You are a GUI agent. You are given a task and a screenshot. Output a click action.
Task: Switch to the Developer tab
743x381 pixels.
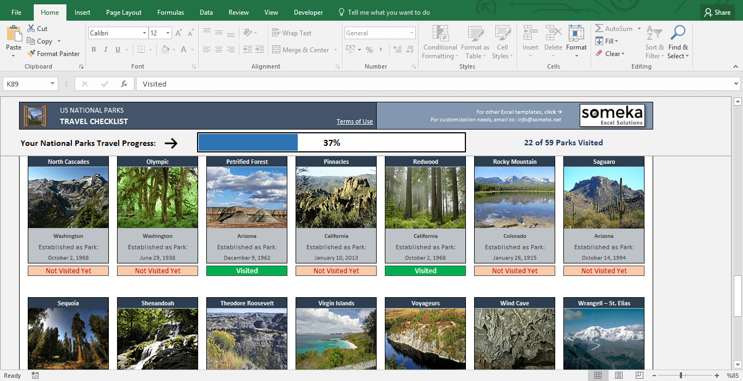click(x=308, y=13)
